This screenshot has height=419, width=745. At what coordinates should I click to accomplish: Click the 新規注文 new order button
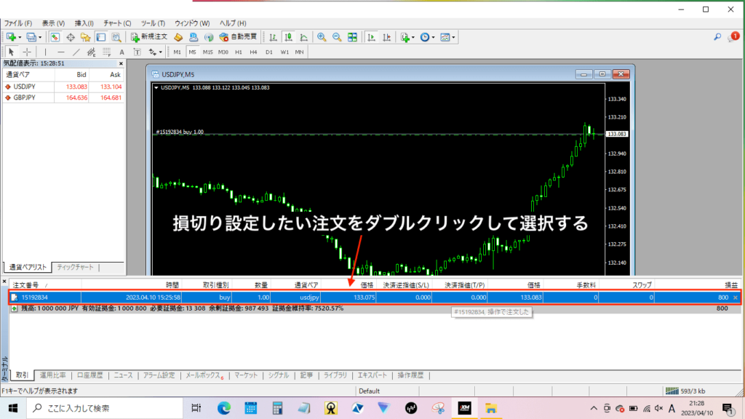coord(149,37)
